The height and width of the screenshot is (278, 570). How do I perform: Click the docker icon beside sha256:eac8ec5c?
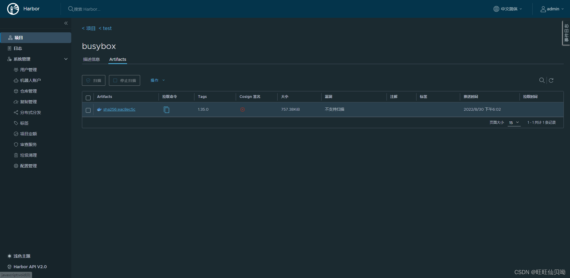pos(99,109)
